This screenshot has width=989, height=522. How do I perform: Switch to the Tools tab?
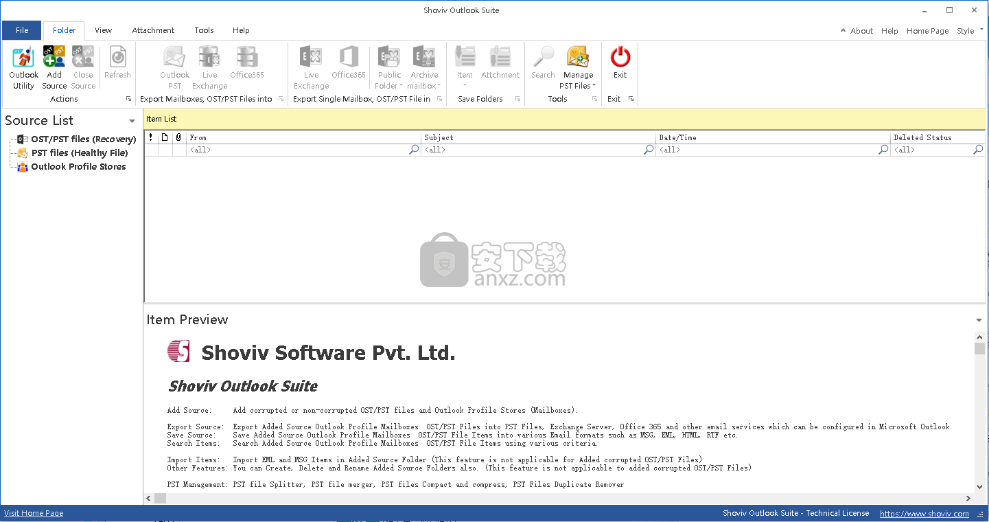[x=204, y=30]
